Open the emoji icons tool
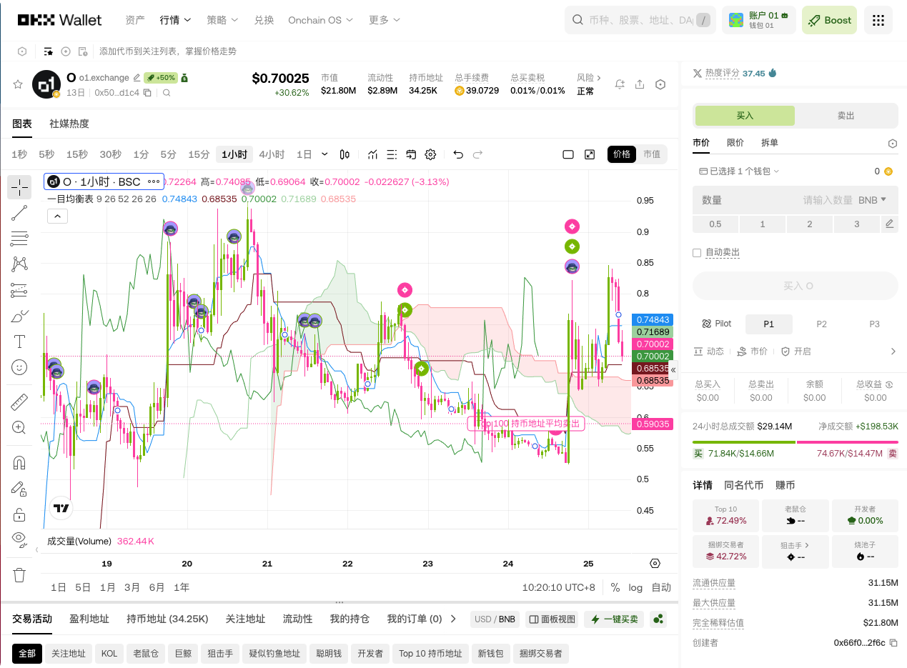The image size is (907, 668). 19,367
